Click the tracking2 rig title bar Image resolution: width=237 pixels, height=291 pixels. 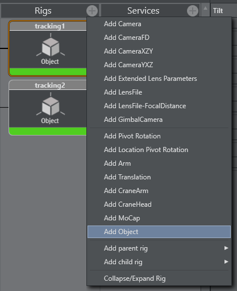48,85
